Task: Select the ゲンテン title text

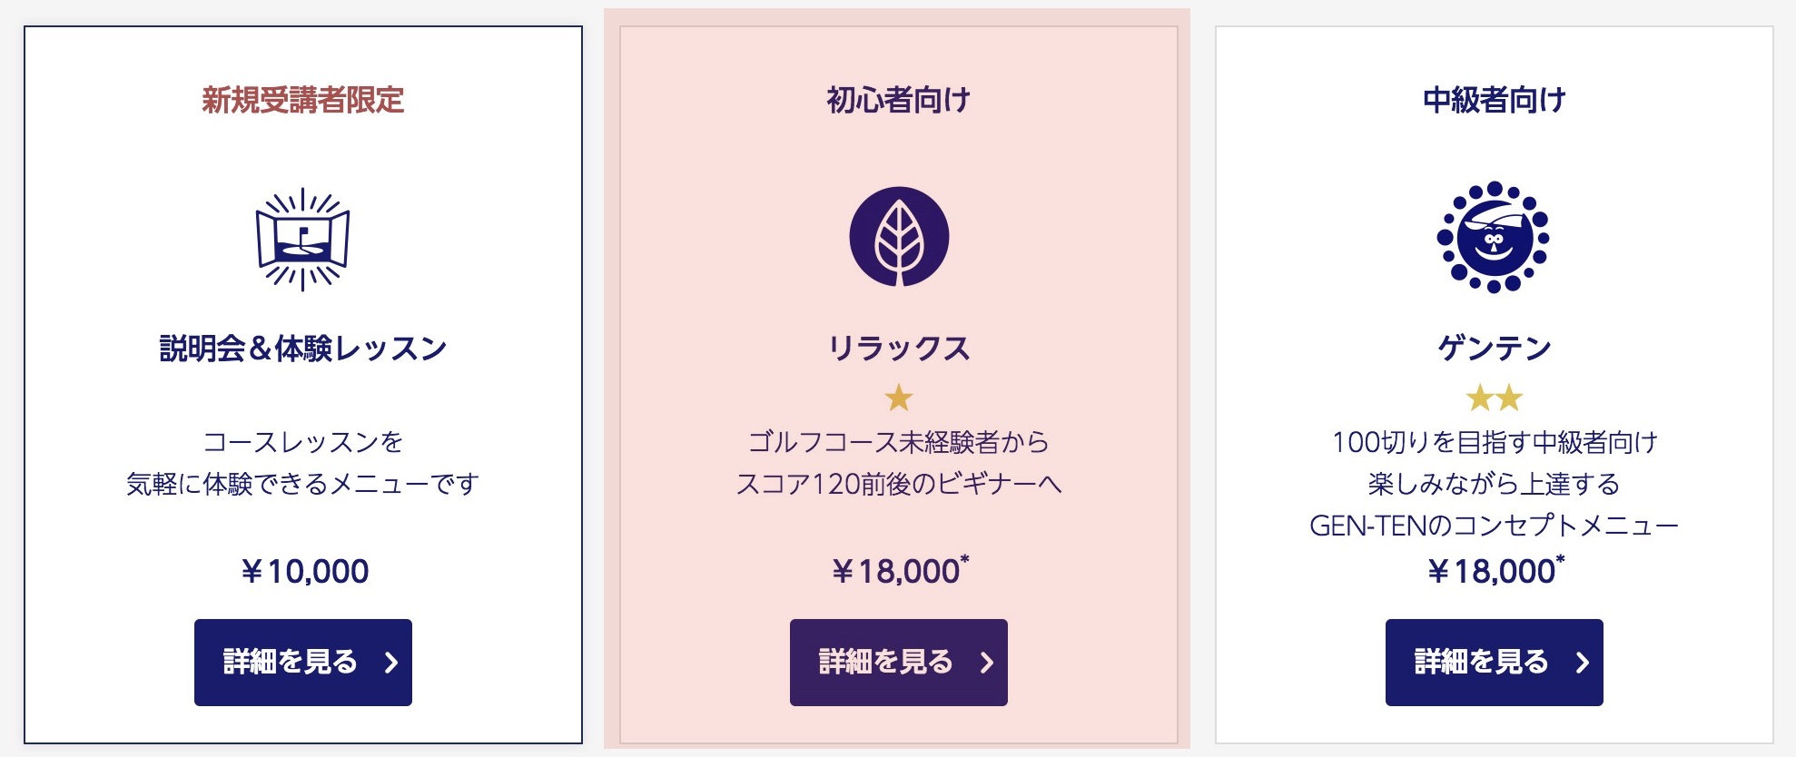Action: (1495, 348)
